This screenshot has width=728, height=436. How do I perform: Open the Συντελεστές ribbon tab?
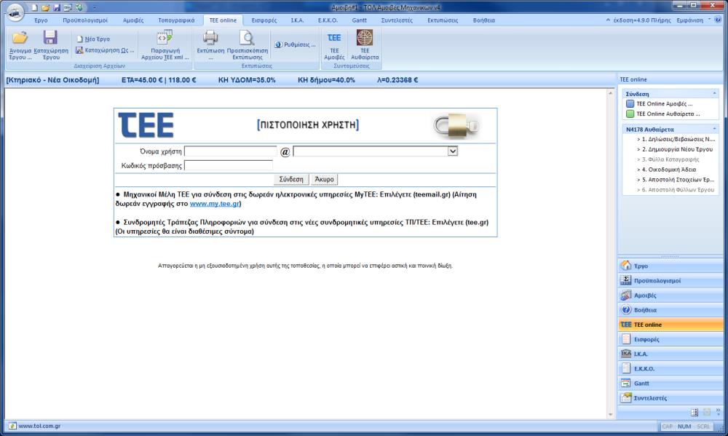(397, 20)
